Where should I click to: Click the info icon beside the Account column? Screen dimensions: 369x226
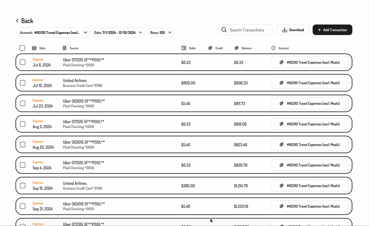(x=273, y=48)
